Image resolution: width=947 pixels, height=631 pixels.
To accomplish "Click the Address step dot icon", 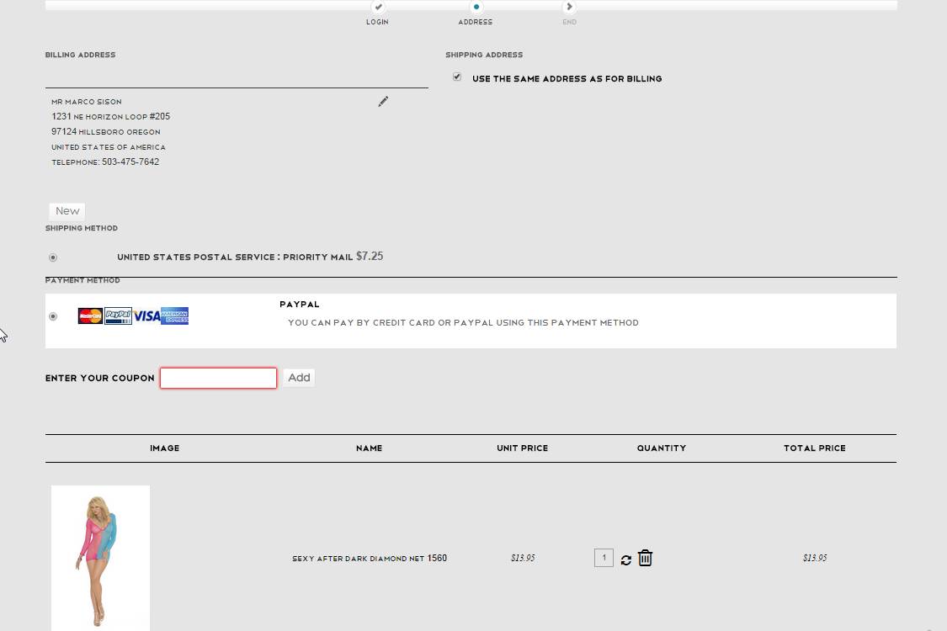I will [x=476, y=7].
